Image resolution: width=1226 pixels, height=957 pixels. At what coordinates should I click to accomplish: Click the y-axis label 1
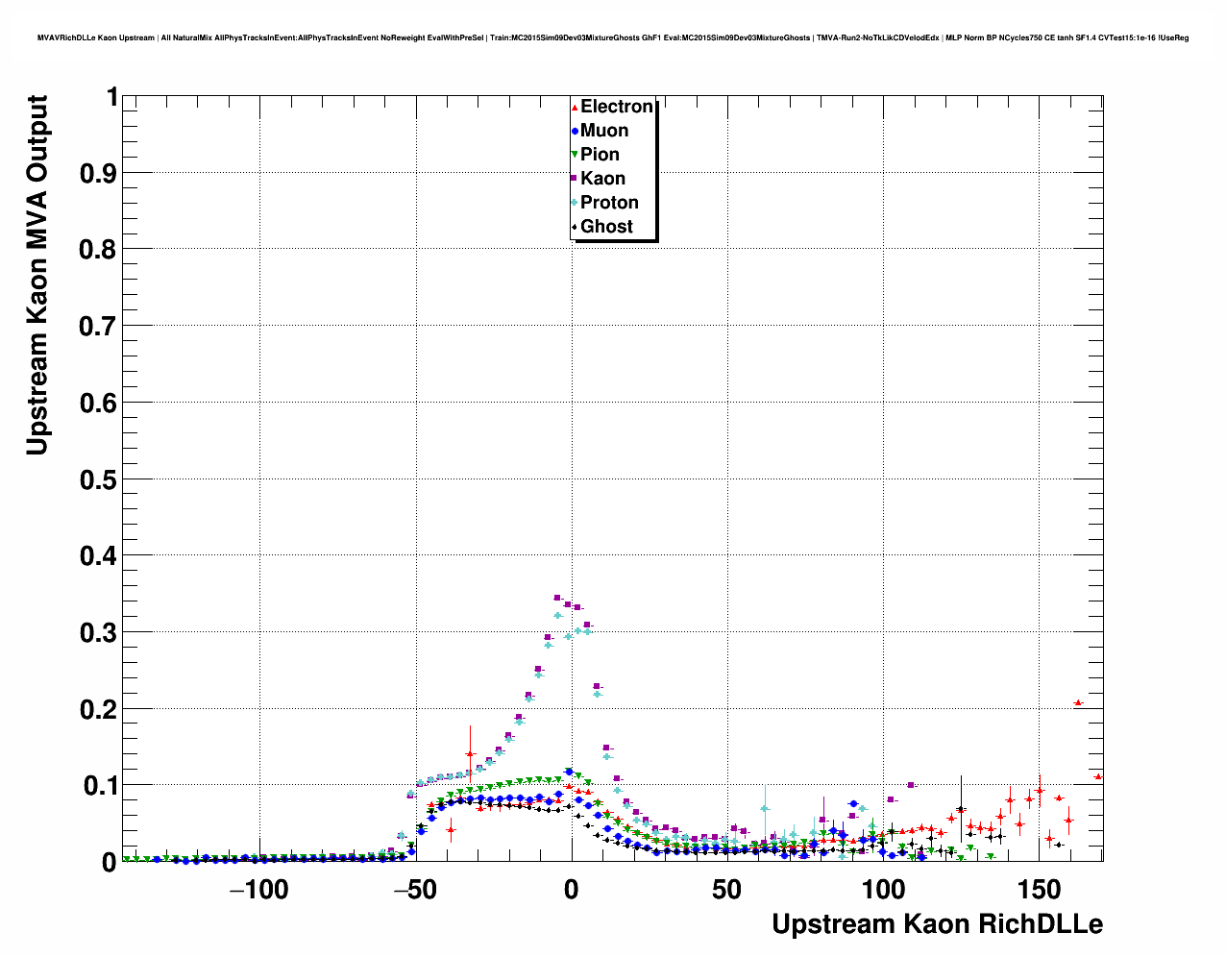(111, 97)
